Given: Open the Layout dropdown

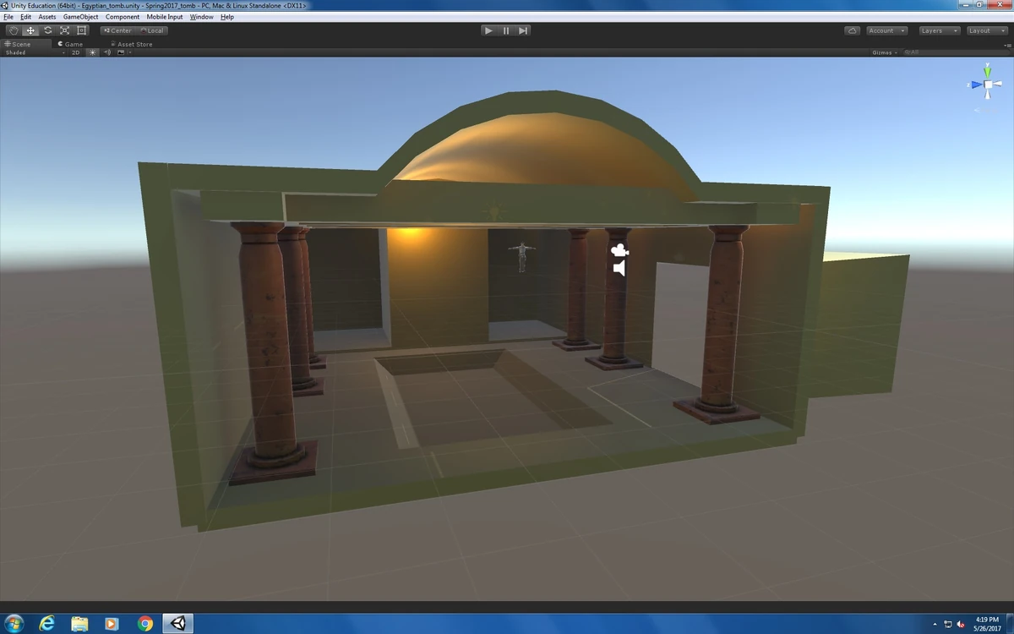Looking at the screenshot, I should (x=985, y=30).
